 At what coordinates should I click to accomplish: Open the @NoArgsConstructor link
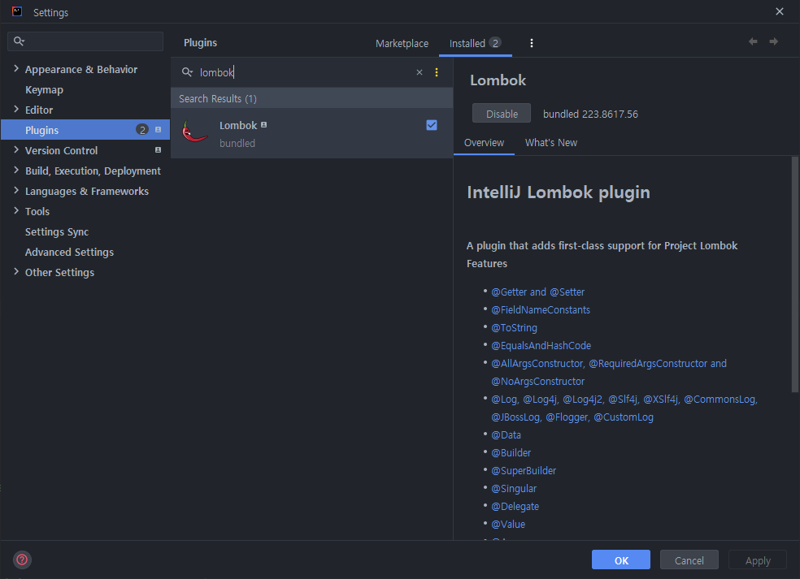(x=537, y=381)
